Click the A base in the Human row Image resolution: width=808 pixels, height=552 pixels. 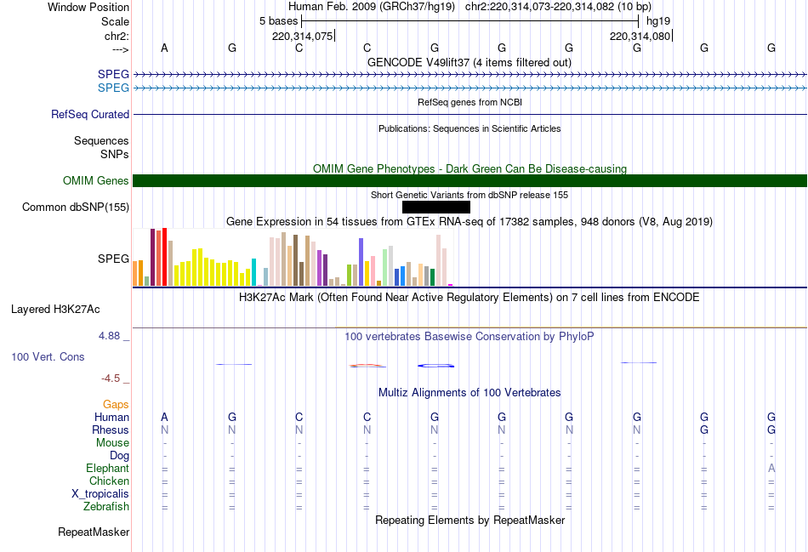click(164, 417)
